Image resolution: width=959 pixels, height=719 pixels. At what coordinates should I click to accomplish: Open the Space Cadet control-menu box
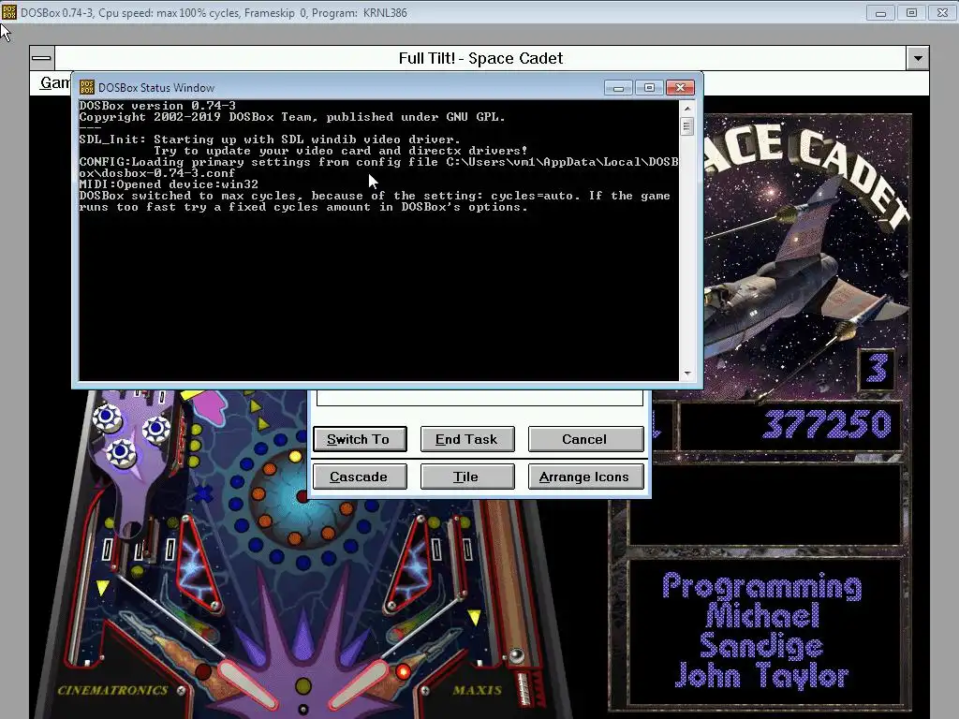pos(41,58)
